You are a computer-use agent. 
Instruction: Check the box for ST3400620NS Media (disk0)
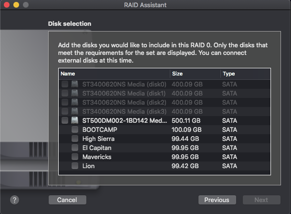(x=65, y=84)
